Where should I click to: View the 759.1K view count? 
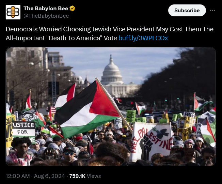pyautogui.click(x=77, y=176)
